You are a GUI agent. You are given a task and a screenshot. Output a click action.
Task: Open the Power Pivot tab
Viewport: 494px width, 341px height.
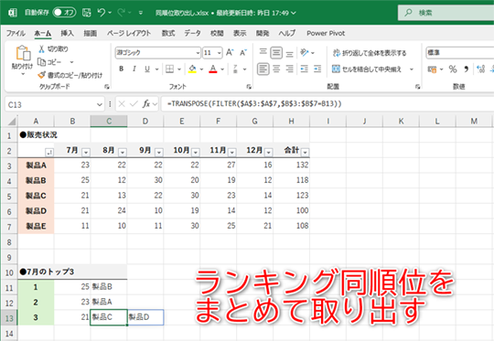326,33
